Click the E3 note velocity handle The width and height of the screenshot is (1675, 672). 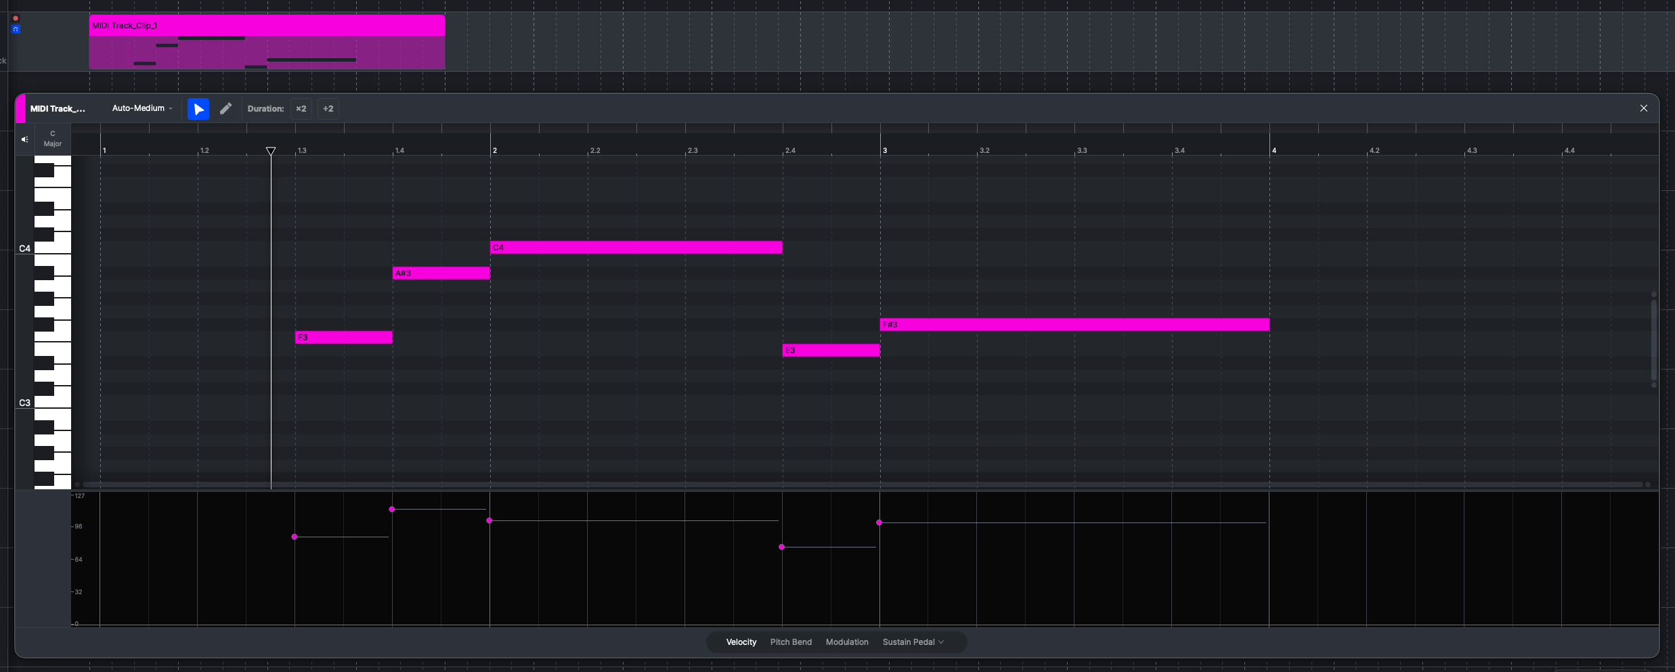[x=782, y=547]
